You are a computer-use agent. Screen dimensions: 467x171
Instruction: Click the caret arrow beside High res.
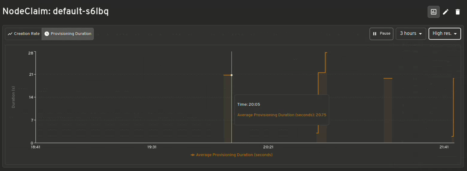click(x=455, y=34)
